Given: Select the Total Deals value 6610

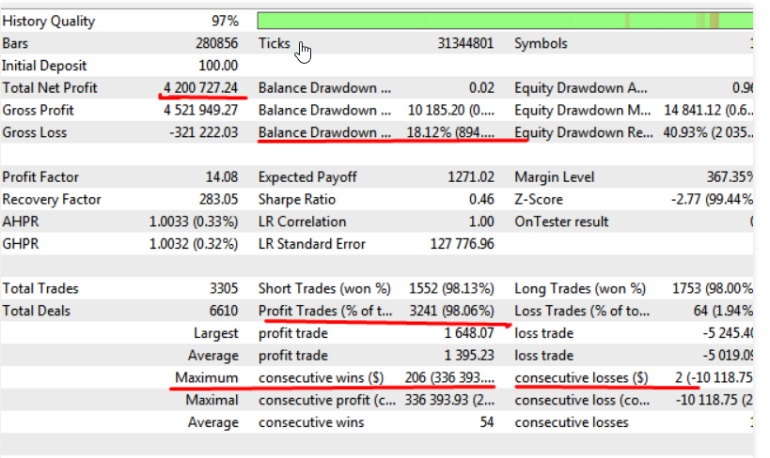Looking at the screenshot, I should point(224,311).
